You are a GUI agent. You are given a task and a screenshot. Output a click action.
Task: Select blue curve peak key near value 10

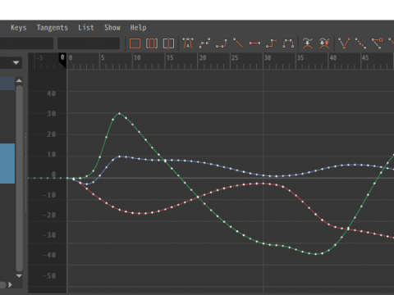(120, 157)
